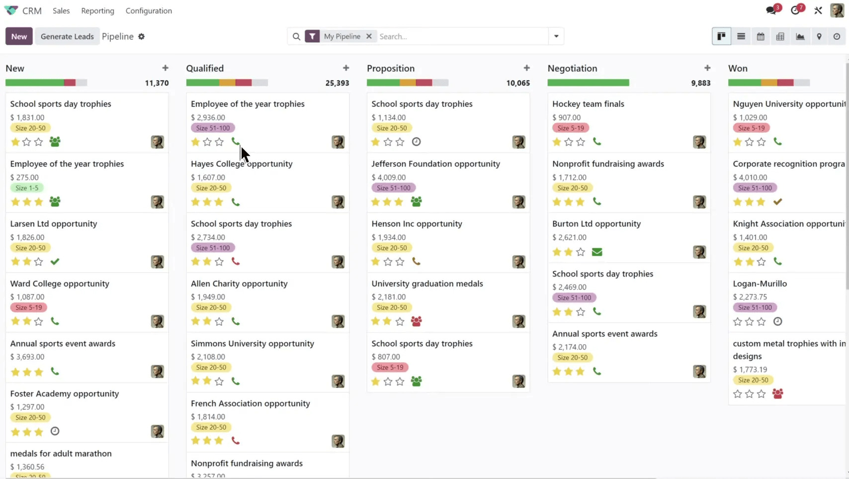Open the graph view of the pipeline
This screenshot has width=849, height=479.
(800, 36)
